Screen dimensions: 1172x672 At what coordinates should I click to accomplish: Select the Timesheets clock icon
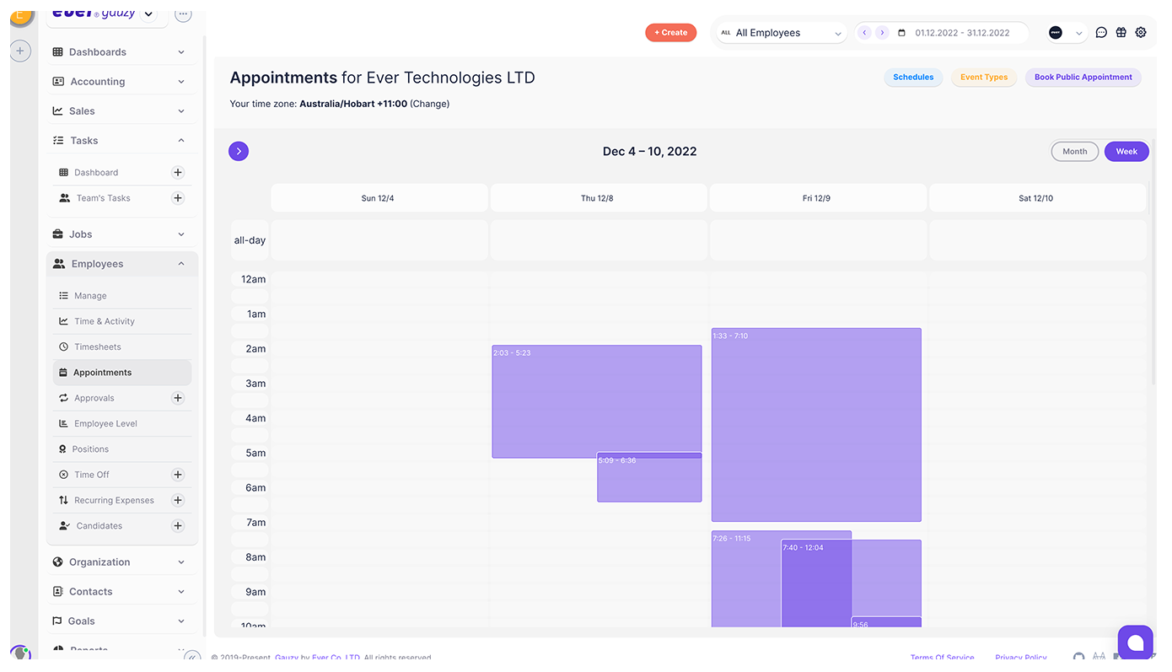click(64, 347)
